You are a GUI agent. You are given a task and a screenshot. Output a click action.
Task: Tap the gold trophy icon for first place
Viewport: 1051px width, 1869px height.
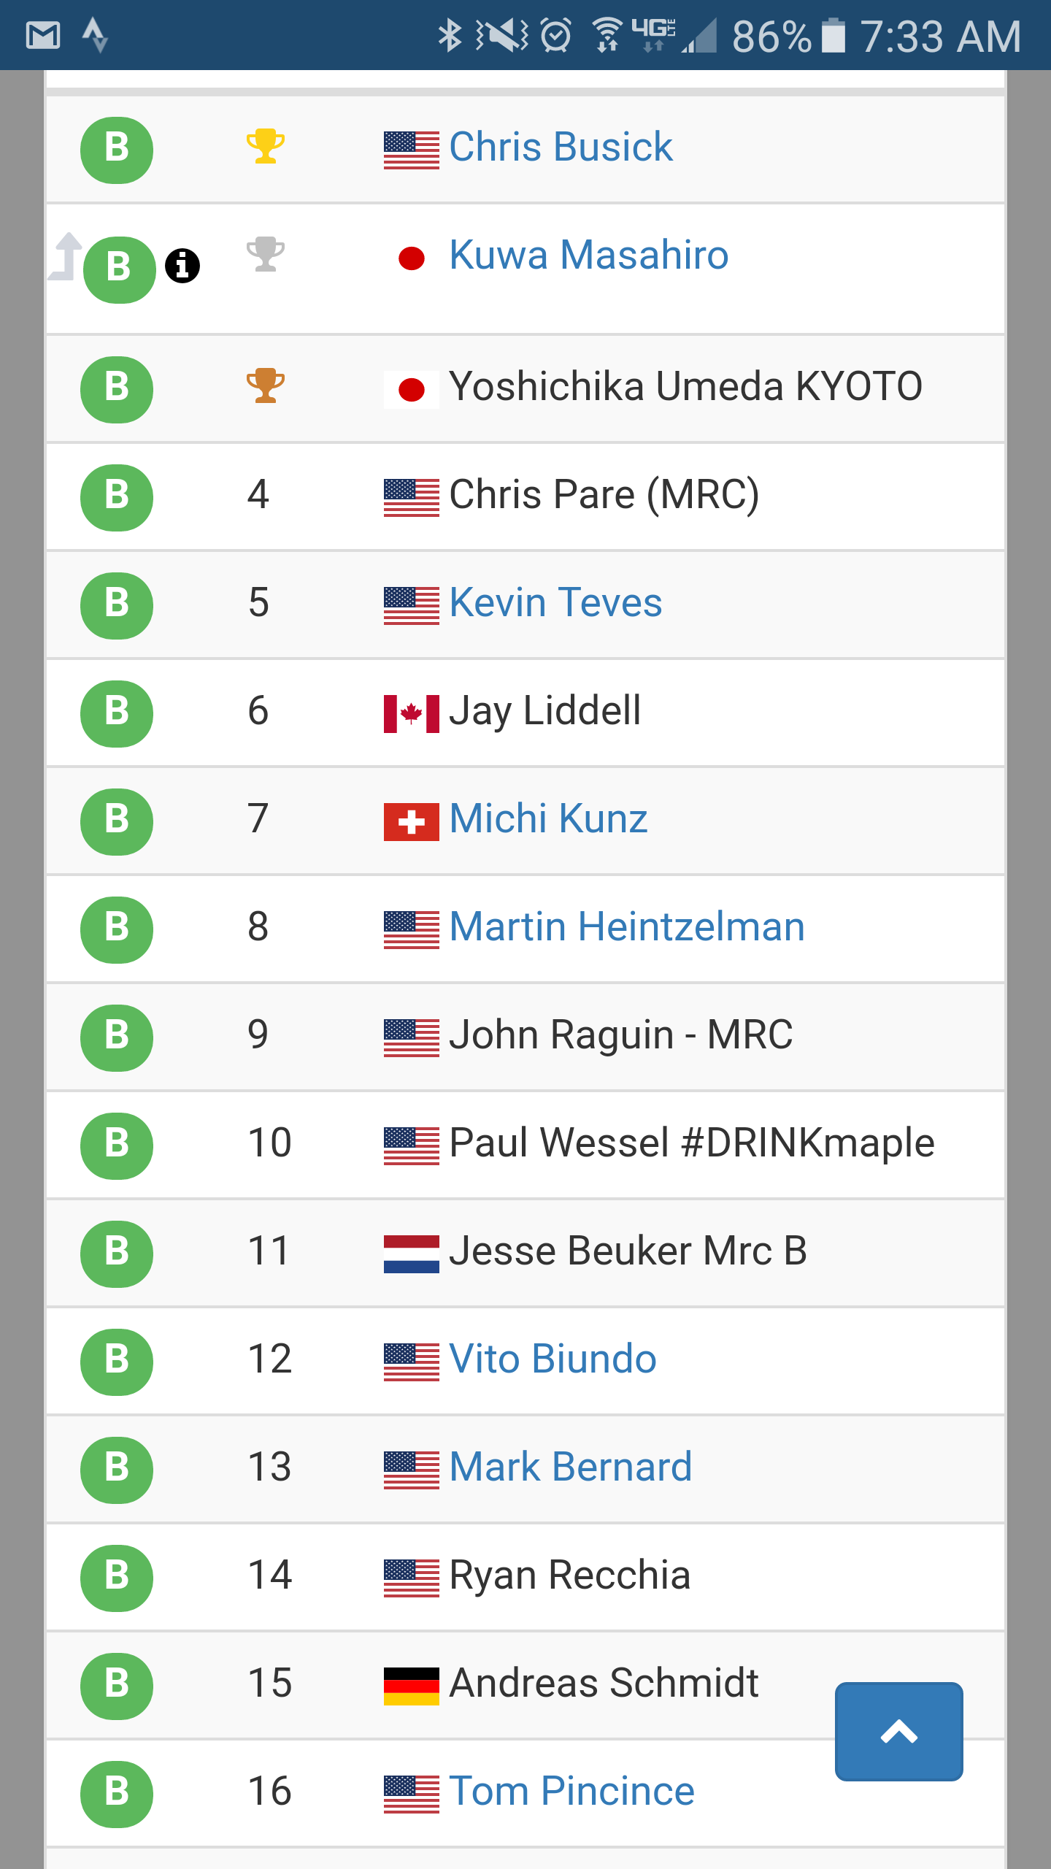265,146
